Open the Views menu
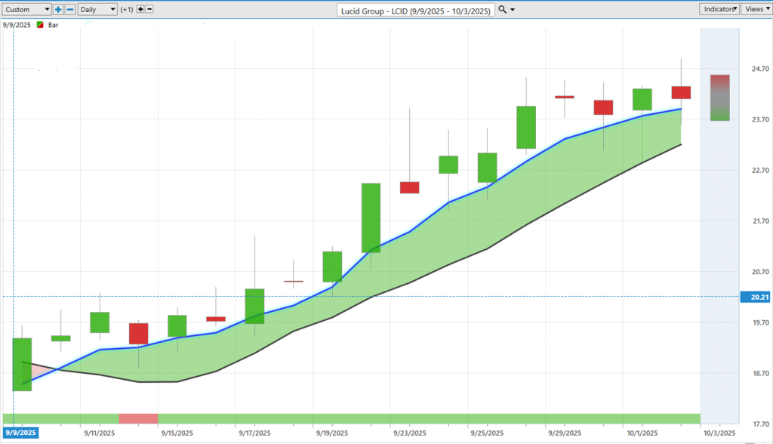Image resolution: width=773 pixels, height=444 pixels. pos(756,9)
